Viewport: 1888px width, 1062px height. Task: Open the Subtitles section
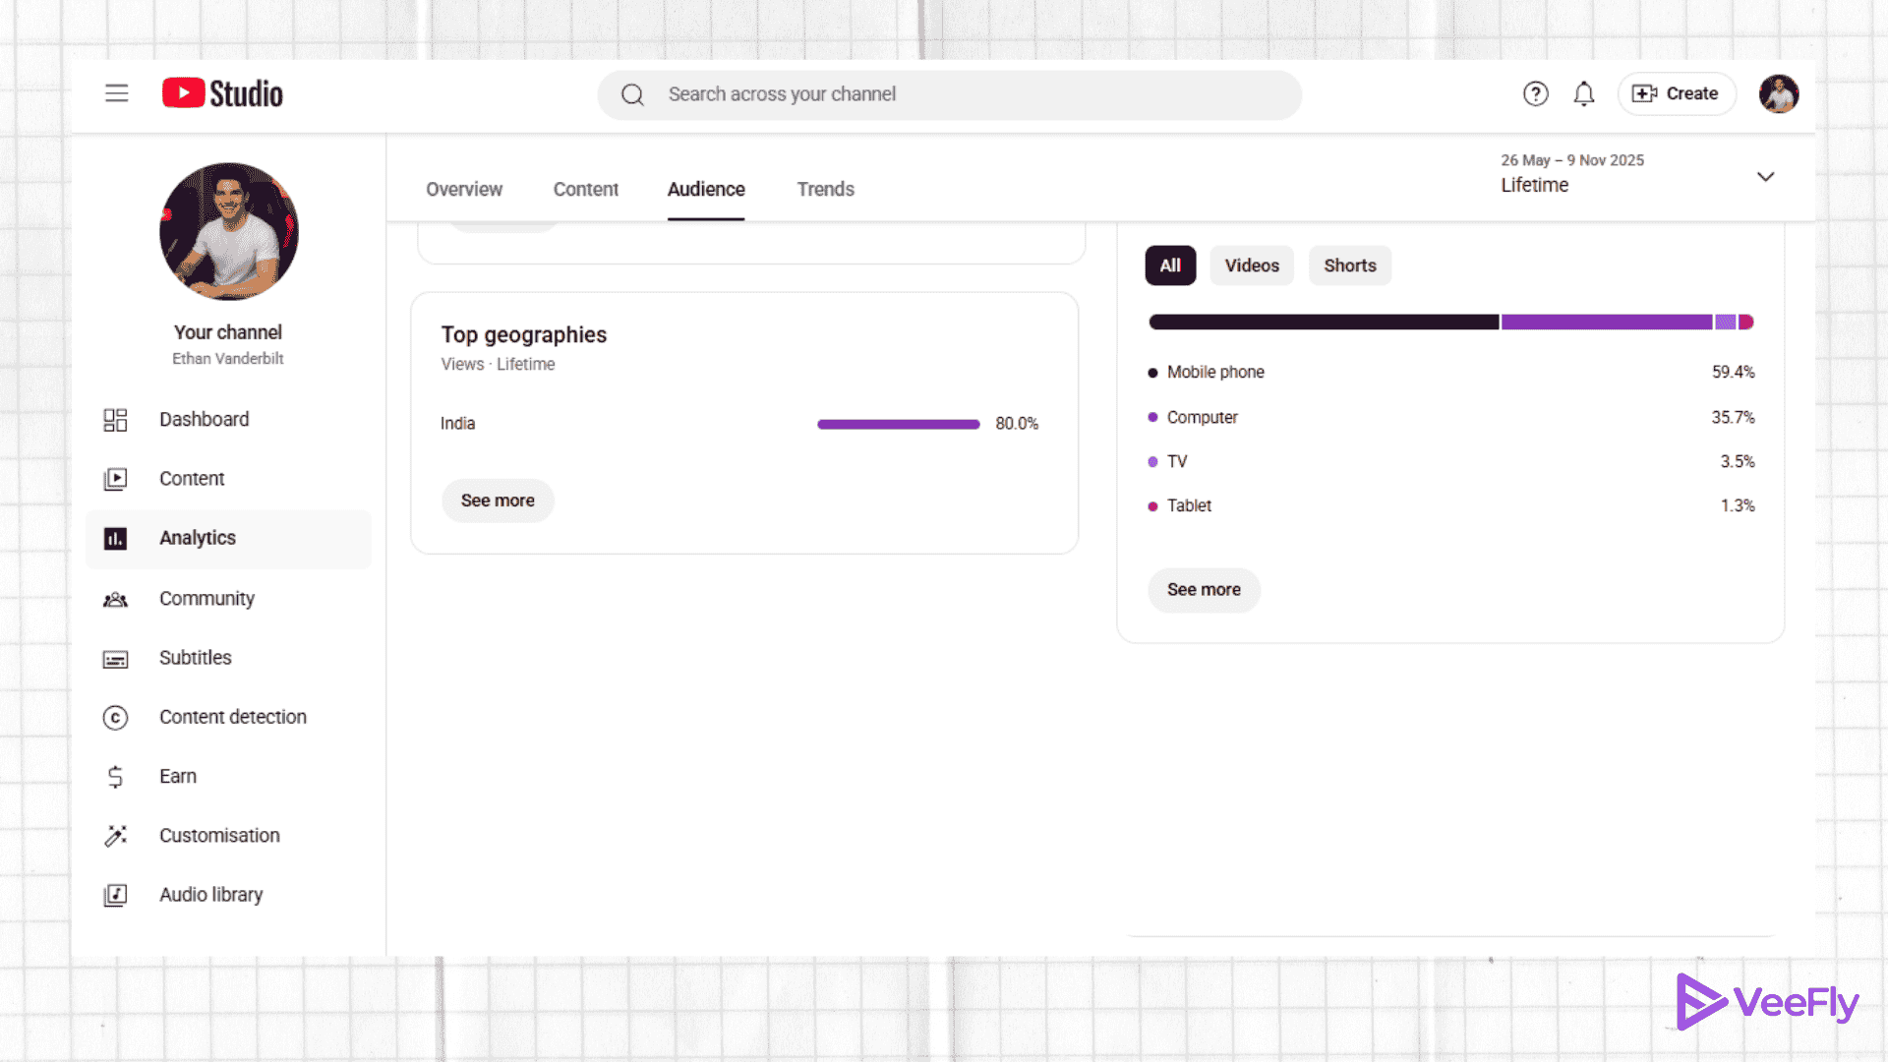[x=195, y=658]
